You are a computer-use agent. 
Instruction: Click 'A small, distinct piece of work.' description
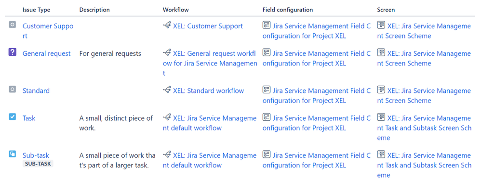116,123
